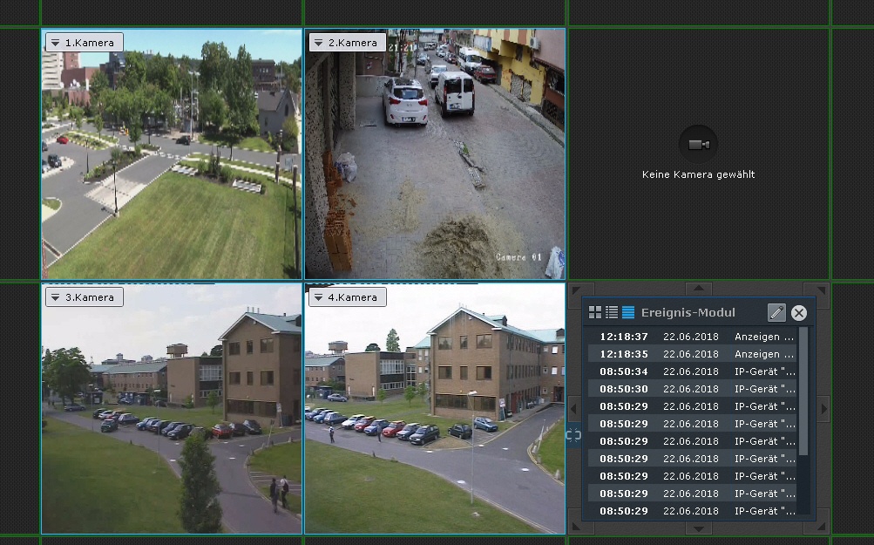Screen dimensions: 874x545
Task: Click the bottom resize arrow below Ereignis-Modul
Action: 698,528
